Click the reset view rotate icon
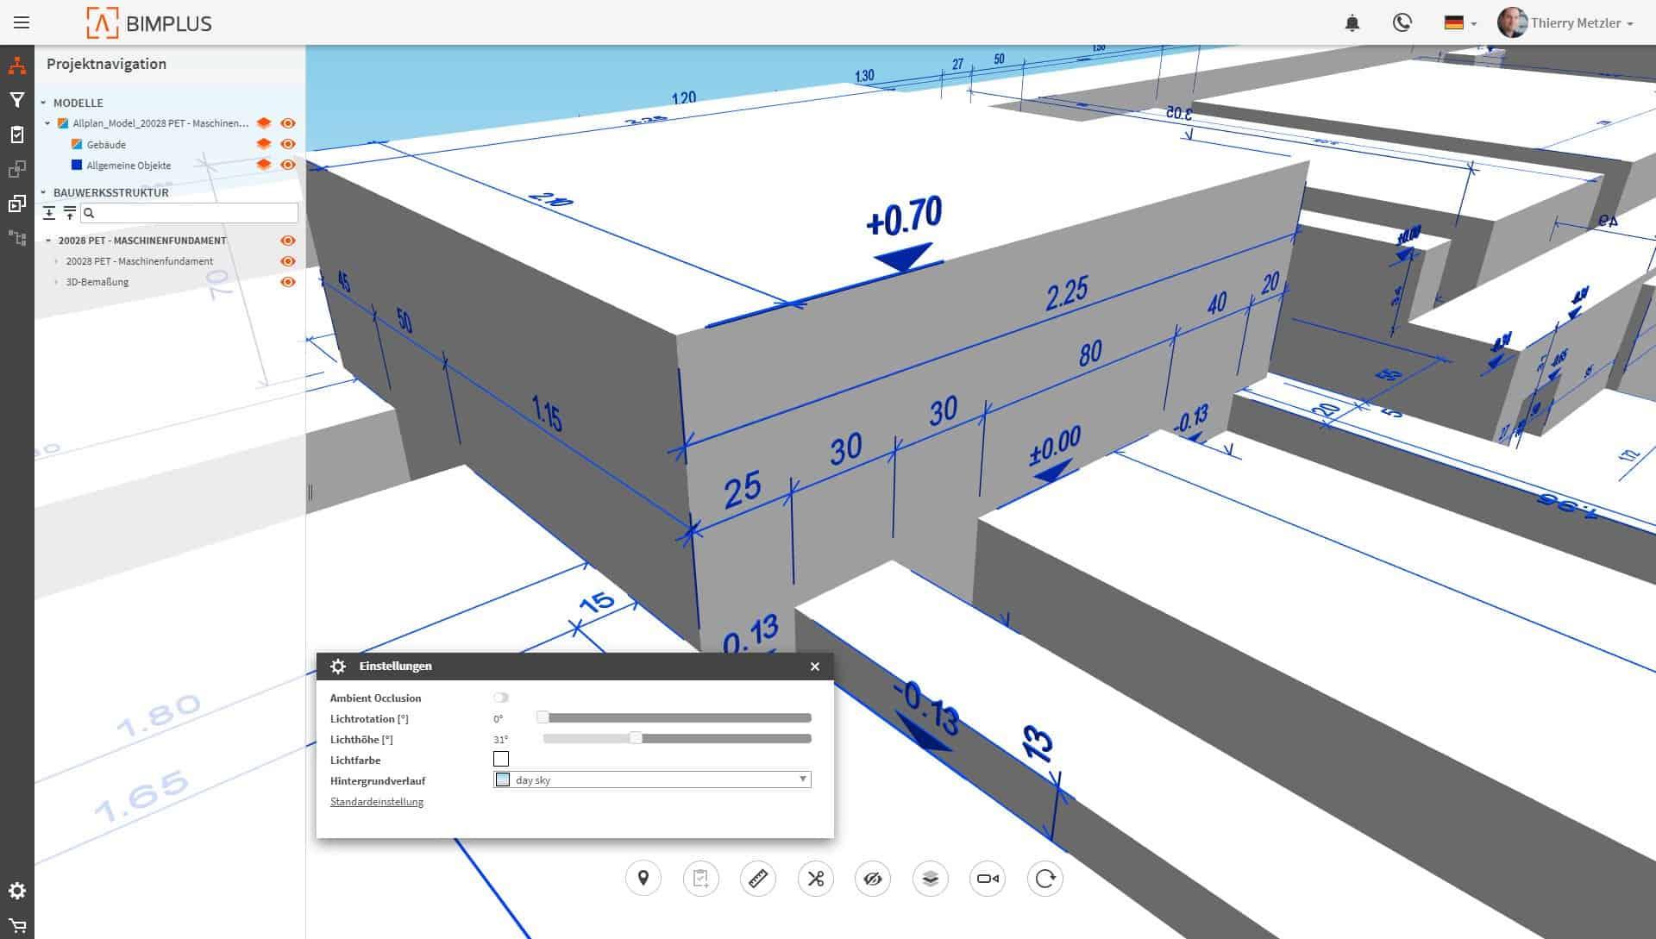 click(1044, 879)
